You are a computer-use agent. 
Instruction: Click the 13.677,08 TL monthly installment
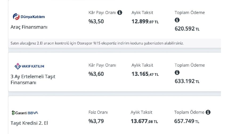[144, 121]
